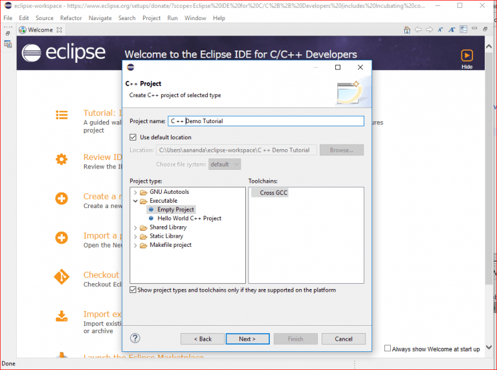The image size is (497, 370).
Task: Click the Cancel button
Action: [x=344, y=339]
